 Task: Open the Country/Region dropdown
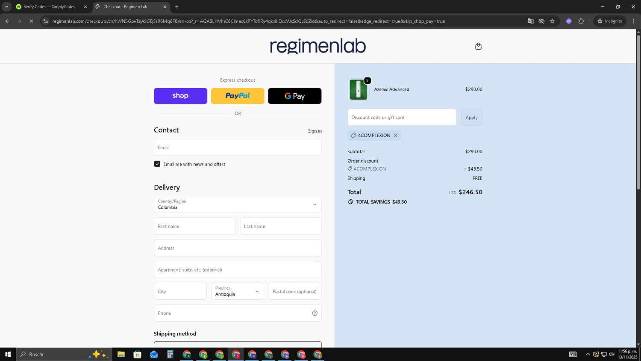click(238, 204)
